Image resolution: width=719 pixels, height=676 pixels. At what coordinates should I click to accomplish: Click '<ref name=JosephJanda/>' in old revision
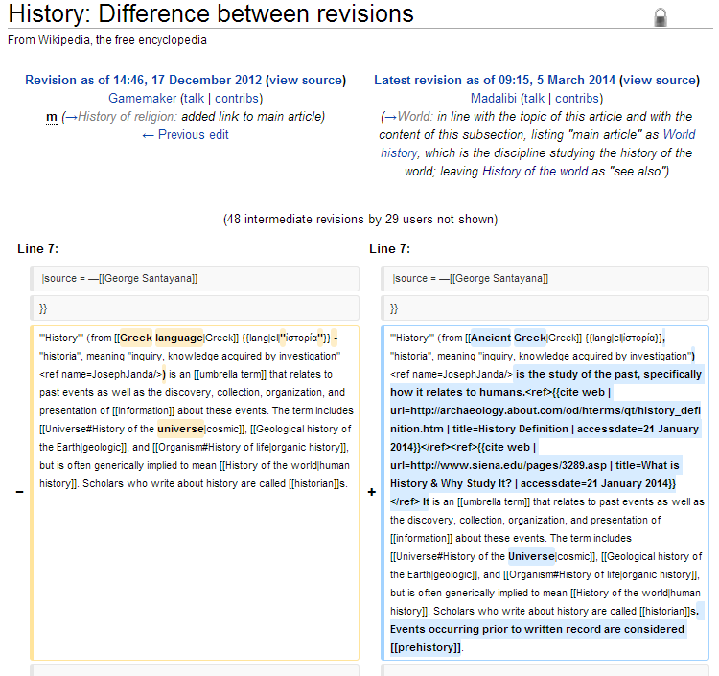click(101, 374)
